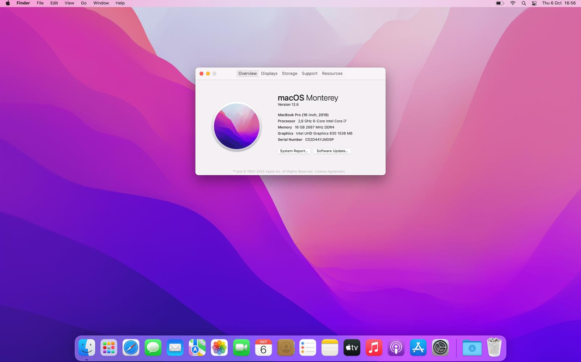Screen dimensions: 581x362
Task: Open the View menu
Action: coord(69,3)
